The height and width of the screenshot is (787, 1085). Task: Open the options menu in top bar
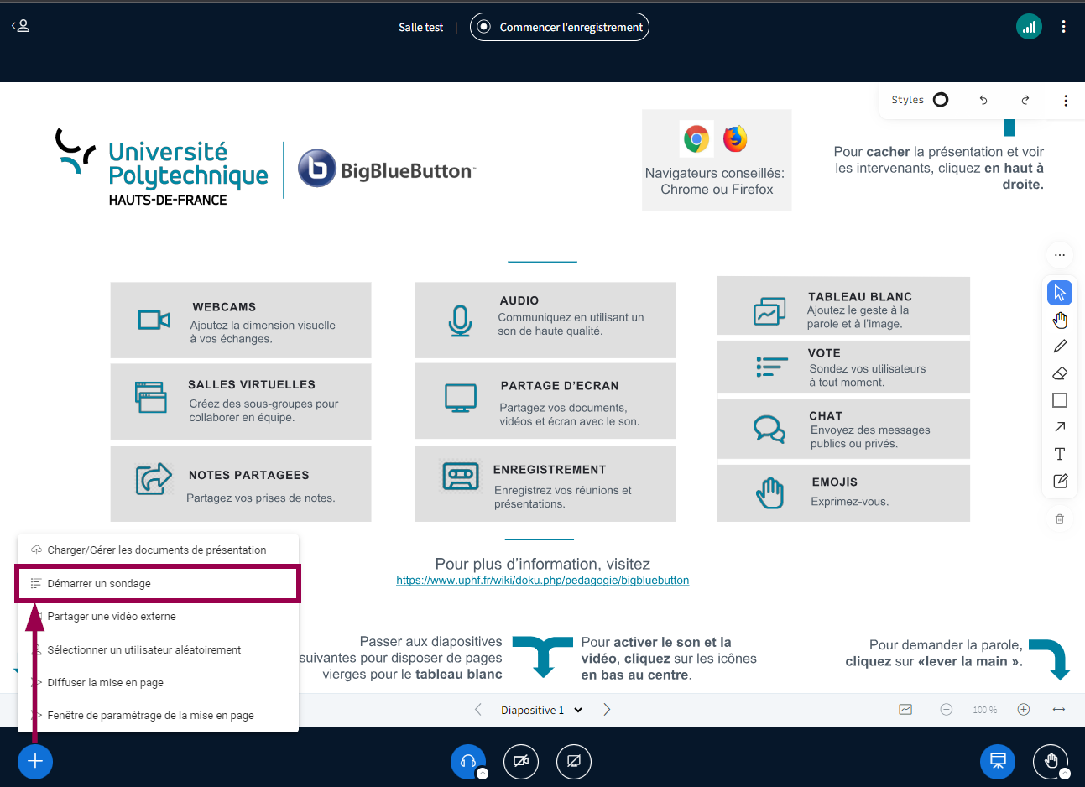point(1063,27)
